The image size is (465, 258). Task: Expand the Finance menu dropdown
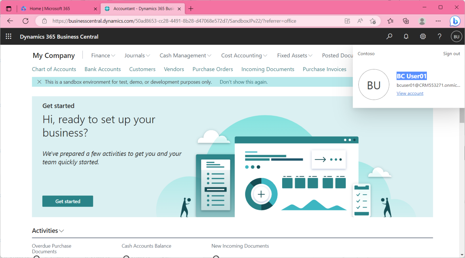[103, 56]
